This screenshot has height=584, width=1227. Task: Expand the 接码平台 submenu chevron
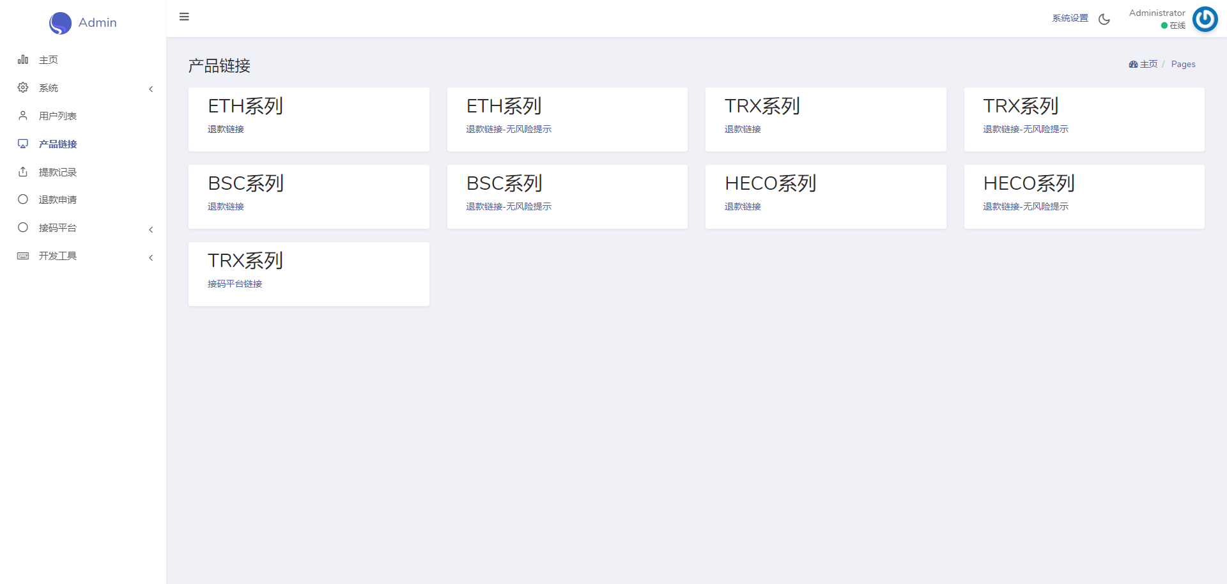[151, 229]
